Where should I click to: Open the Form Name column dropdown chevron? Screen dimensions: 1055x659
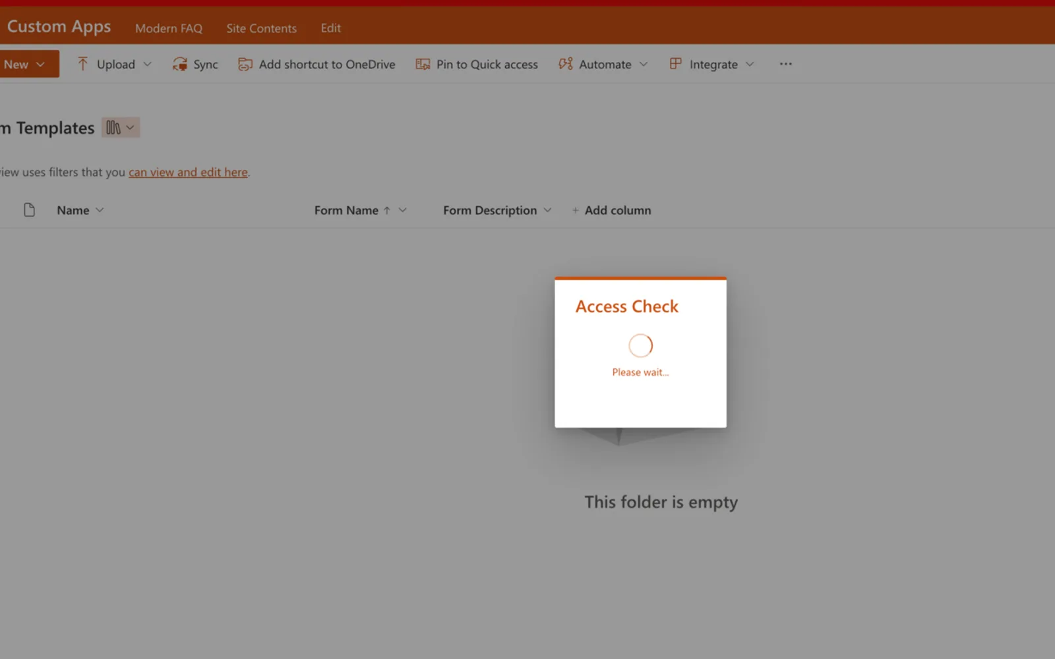pyautogui.click(x=403, y=210)
